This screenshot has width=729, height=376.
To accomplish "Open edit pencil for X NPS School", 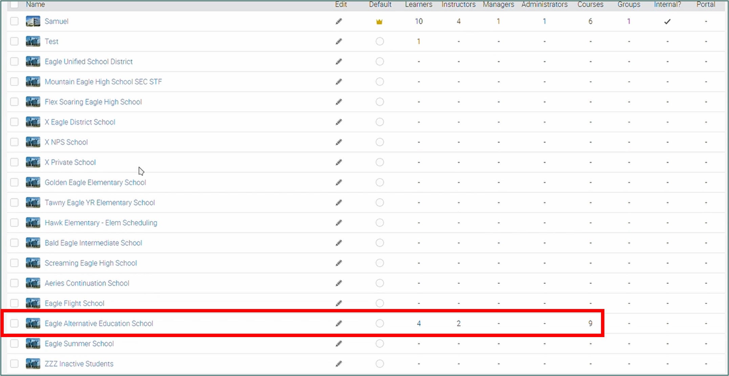I will [339, 142].
